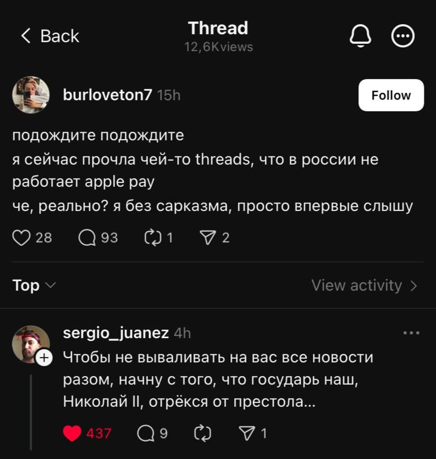Open the sergio_juanez username link
Image resolution: width=436 pixels, height=459 pixels.
point(116,333)
